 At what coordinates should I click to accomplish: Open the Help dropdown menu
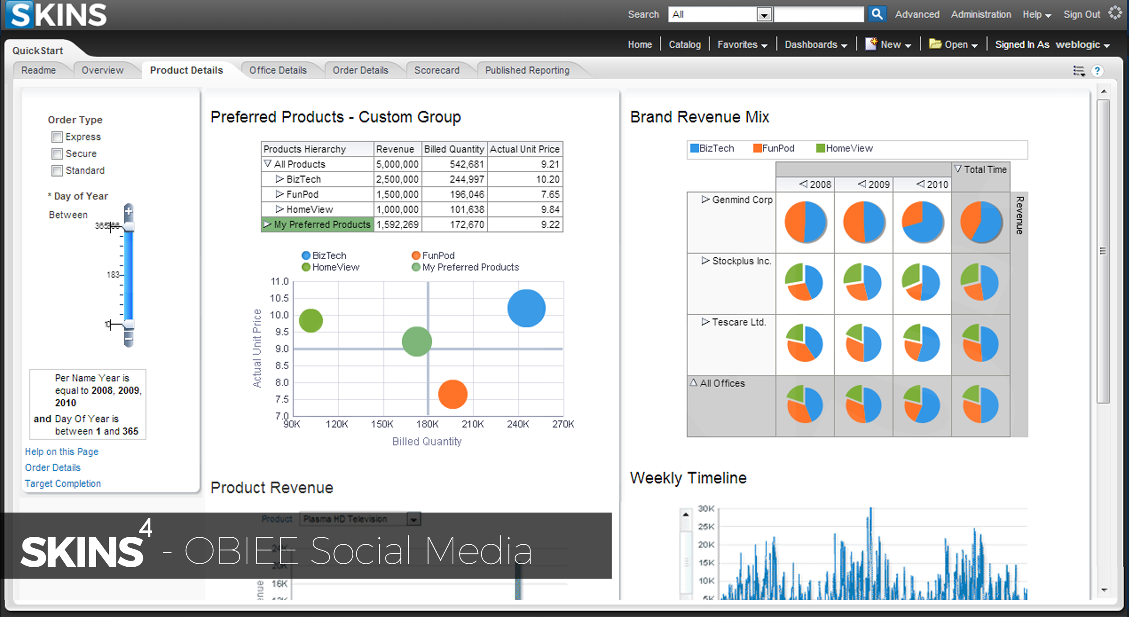[1037, 15]
